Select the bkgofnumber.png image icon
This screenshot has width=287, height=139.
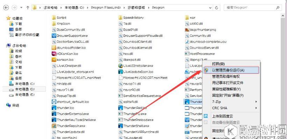click(187, 30)
